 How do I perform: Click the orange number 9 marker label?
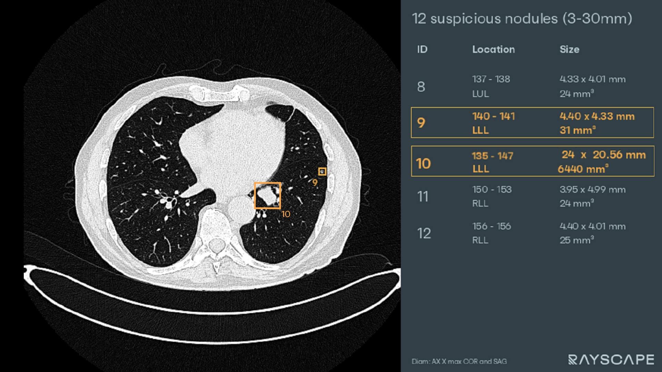(315, 183)
